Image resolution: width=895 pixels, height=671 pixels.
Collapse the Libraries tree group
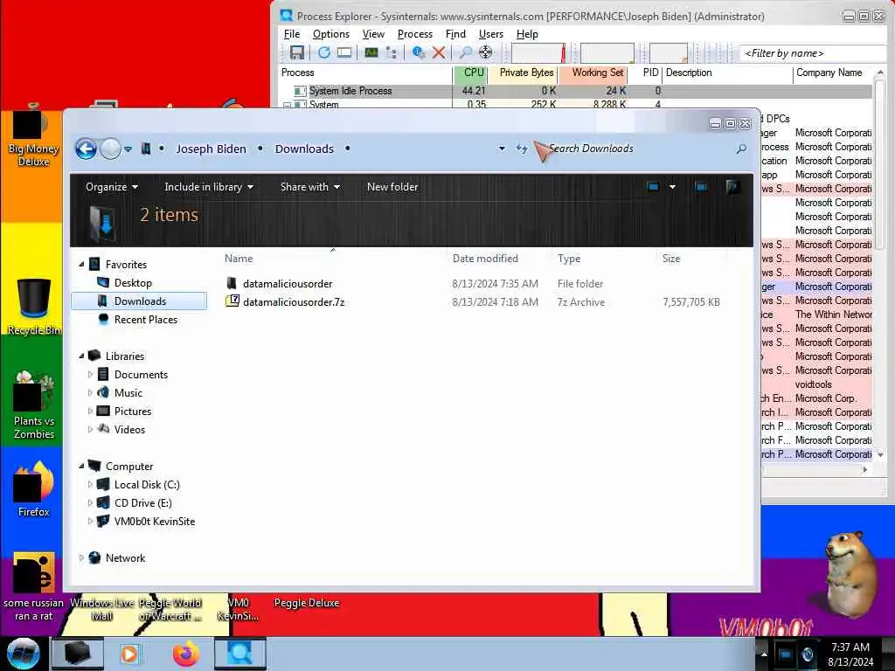(81, 356)
